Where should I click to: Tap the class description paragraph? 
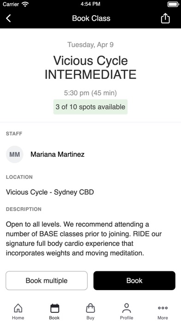[84, 239]
